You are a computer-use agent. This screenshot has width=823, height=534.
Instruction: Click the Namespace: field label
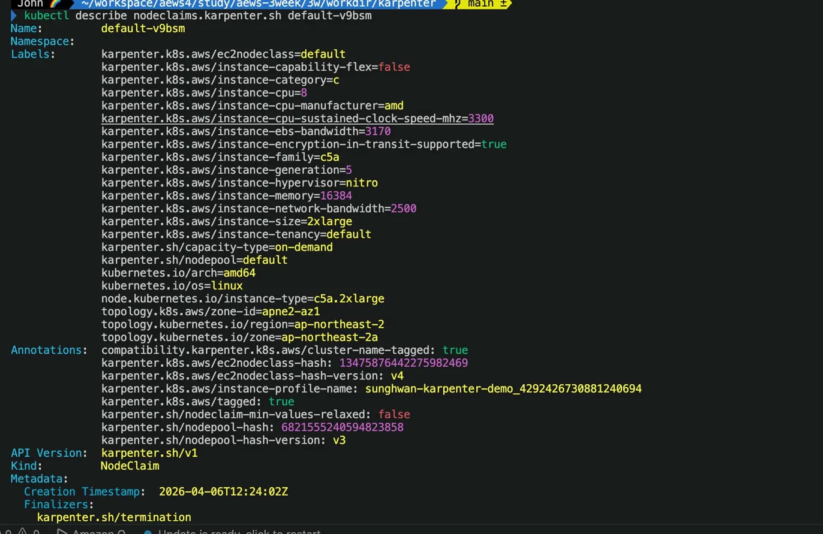[x=43, y=41]
